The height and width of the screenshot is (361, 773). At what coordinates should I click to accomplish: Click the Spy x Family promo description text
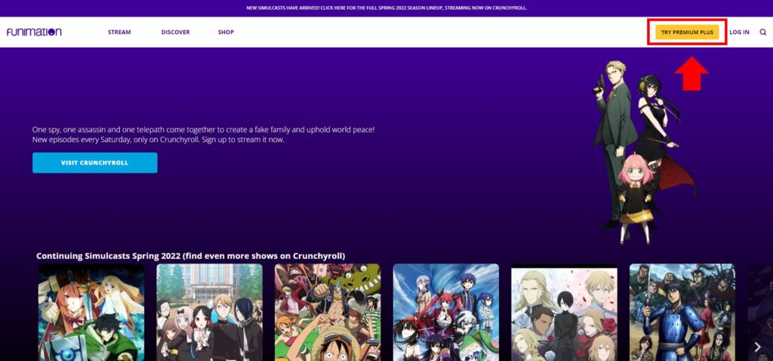coord(203,134)
